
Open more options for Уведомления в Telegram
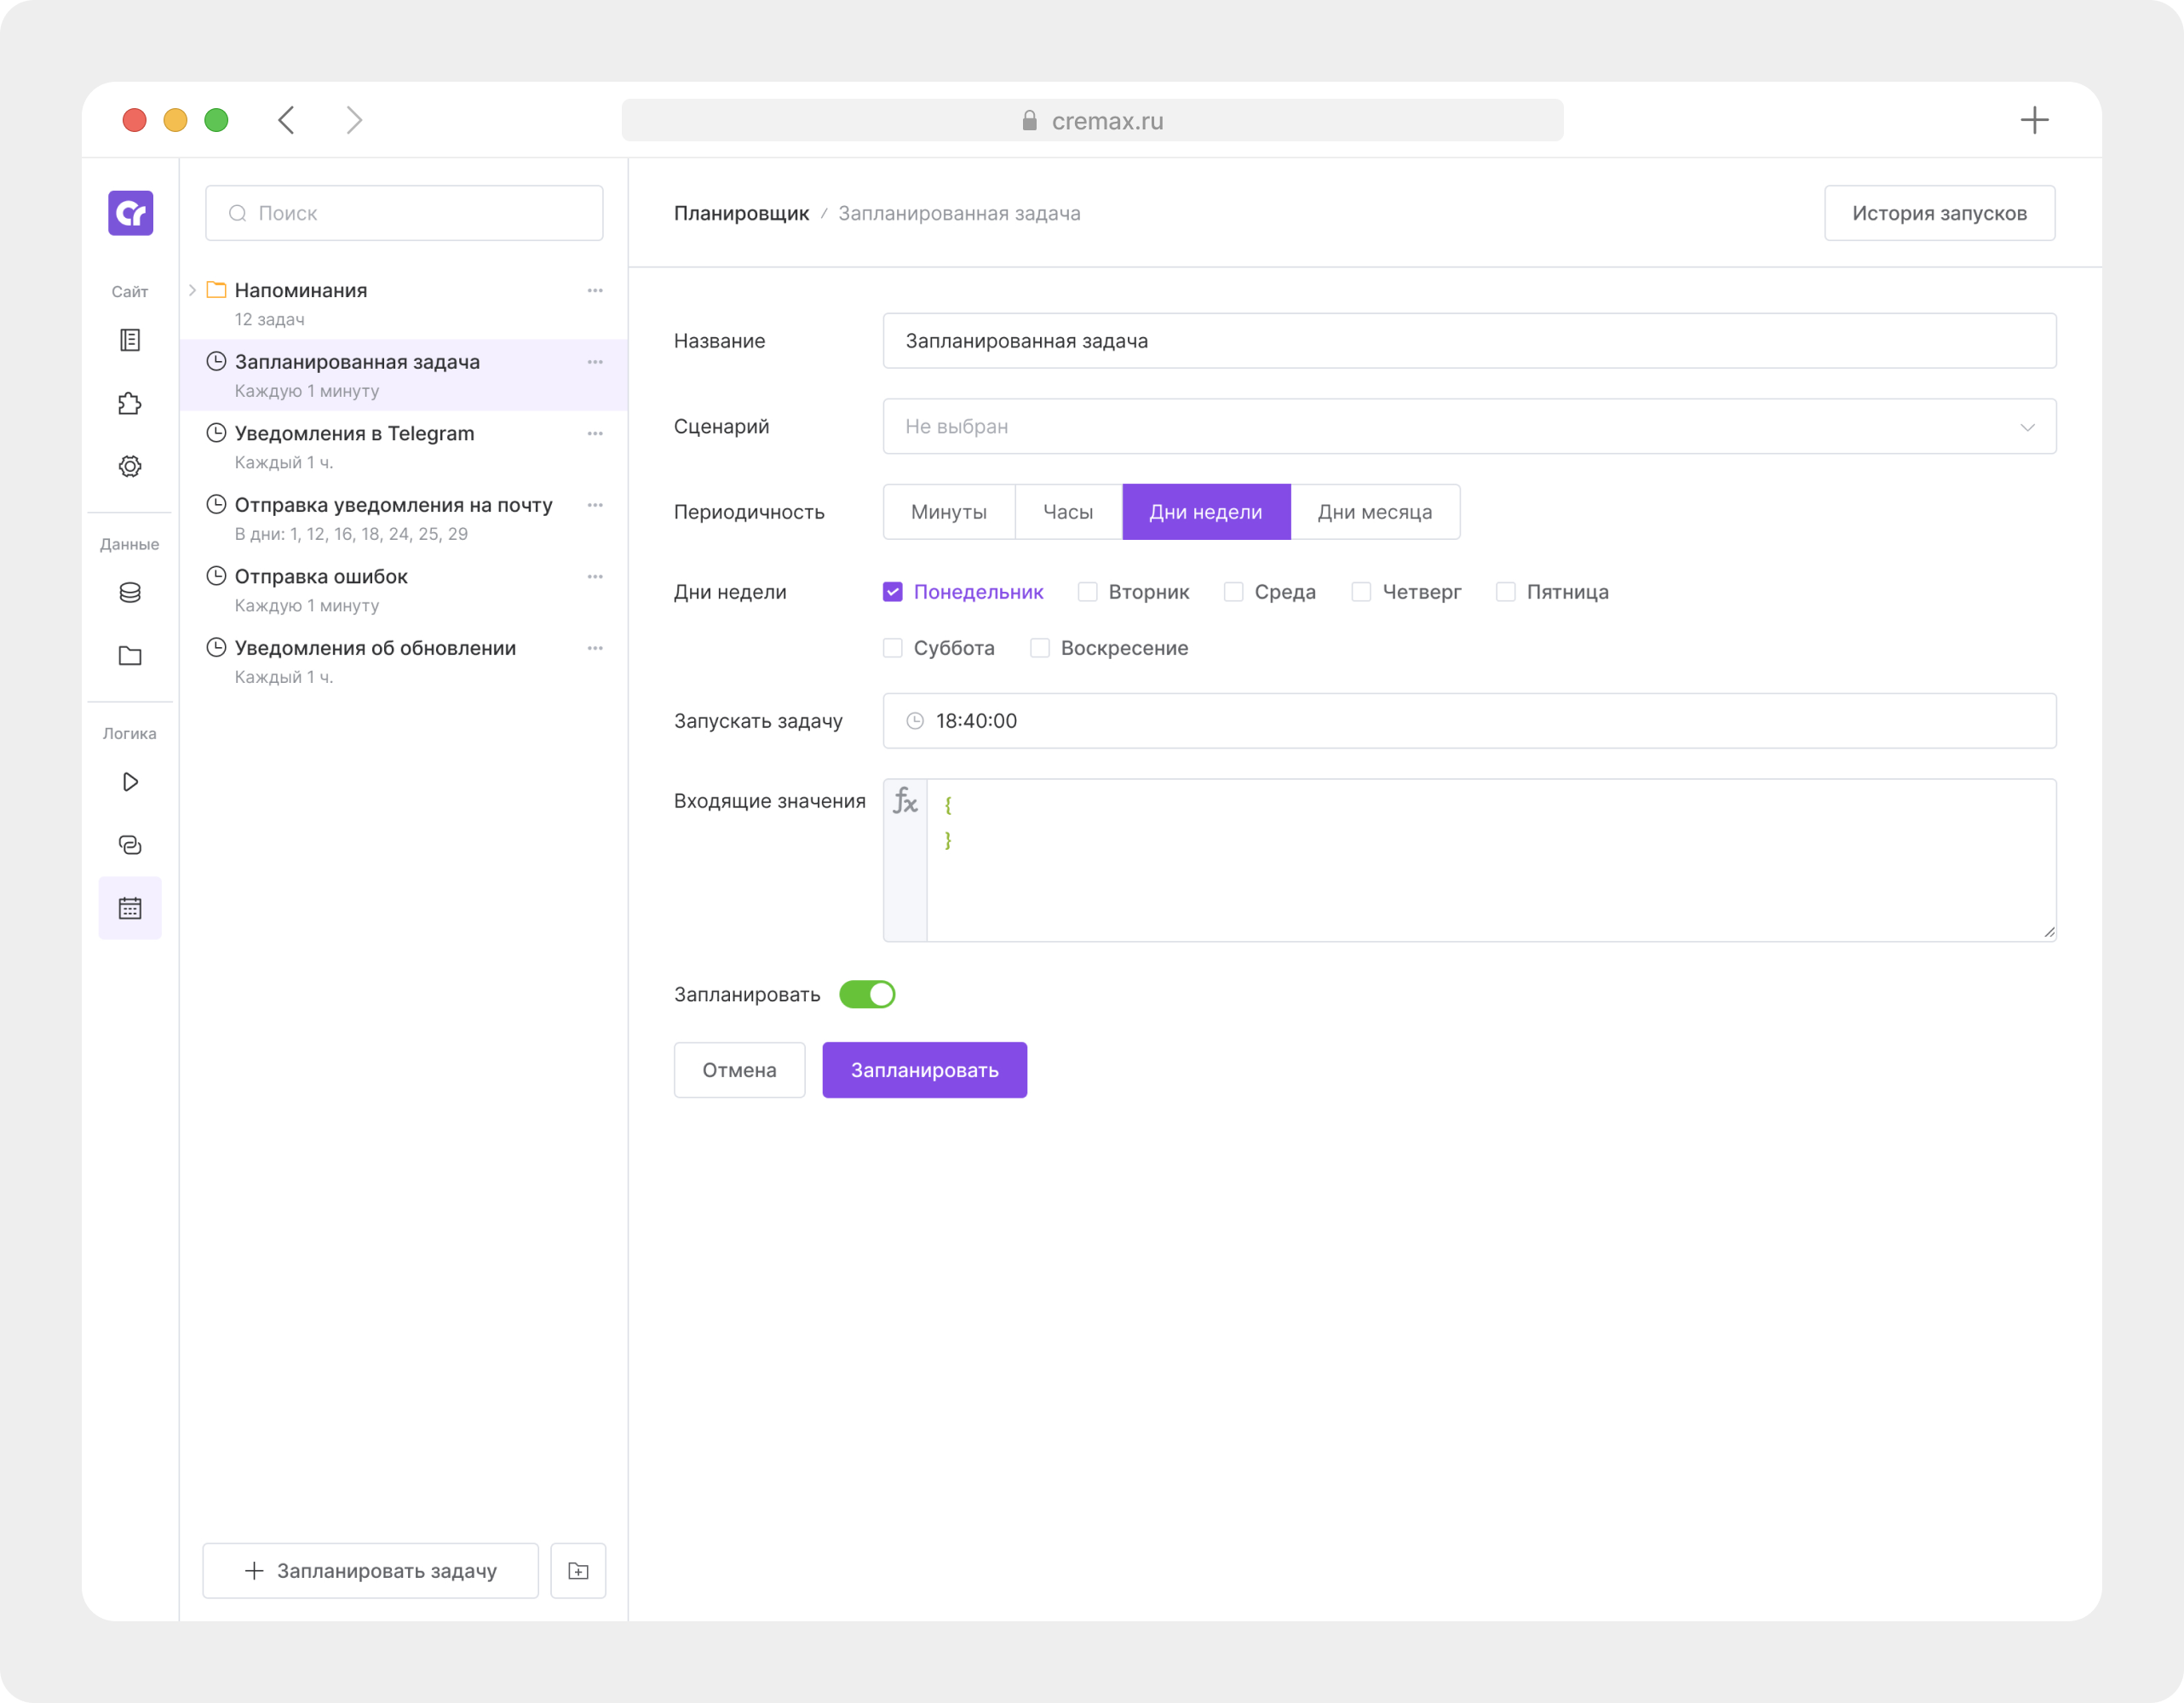(x=595, y=433)
